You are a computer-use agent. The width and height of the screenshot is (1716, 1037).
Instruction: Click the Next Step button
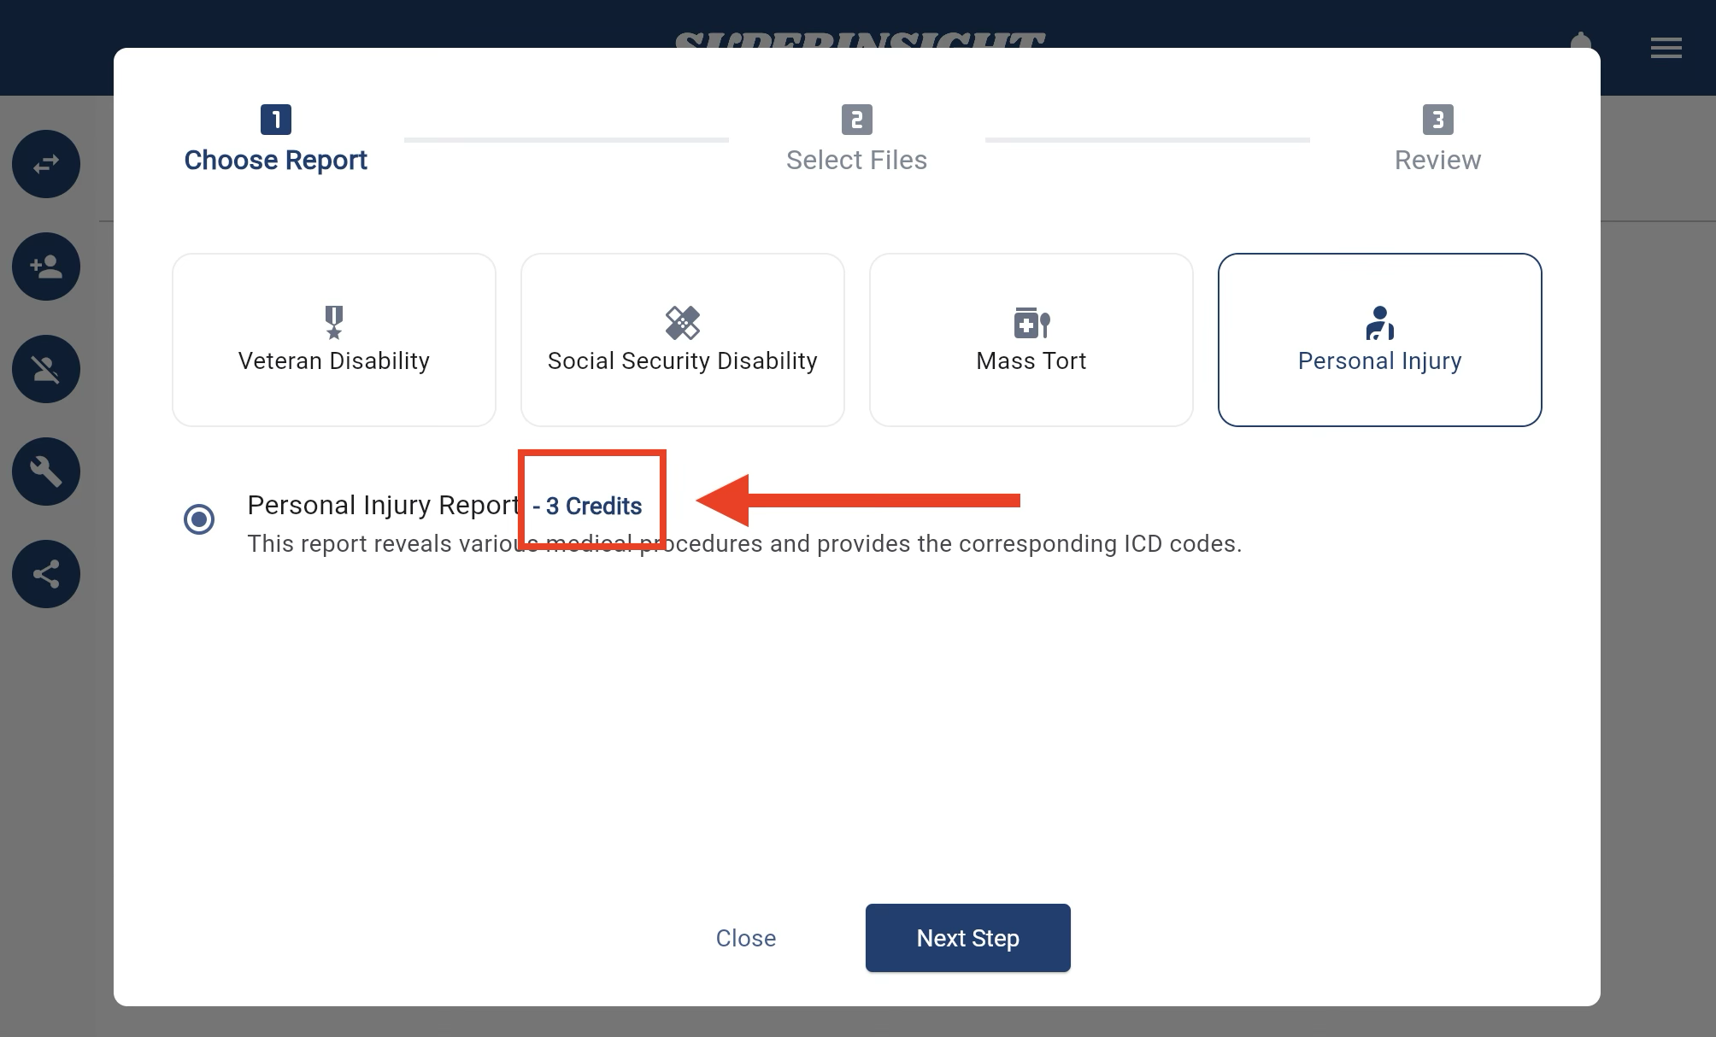(x=968, y=939)
